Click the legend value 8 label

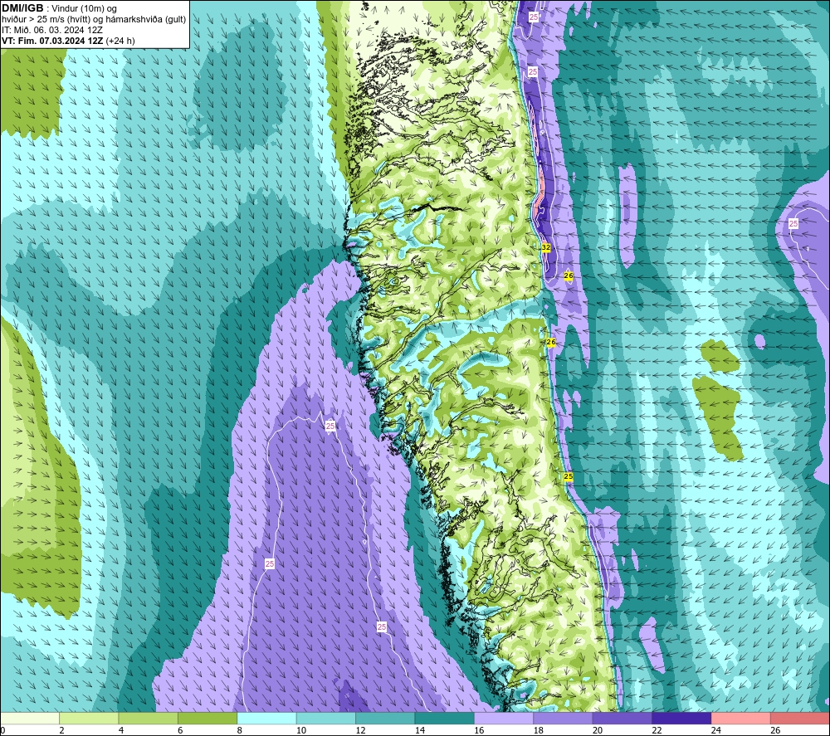click(239, 730)
